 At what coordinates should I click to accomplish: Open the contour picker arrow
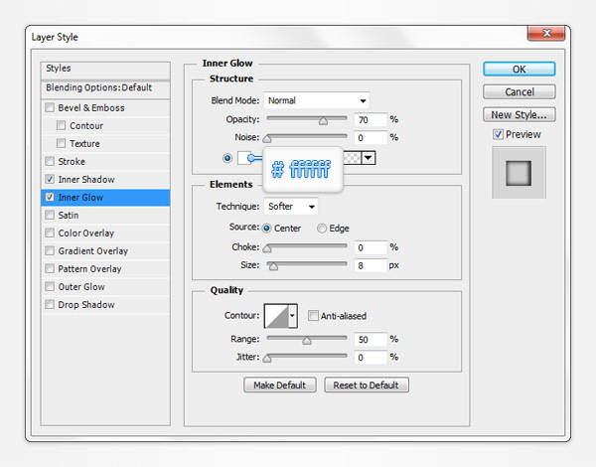(x=292, y=316)
